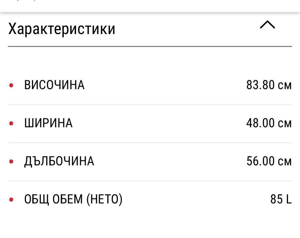Click the 48.00 см width value

tap(269, 123)
